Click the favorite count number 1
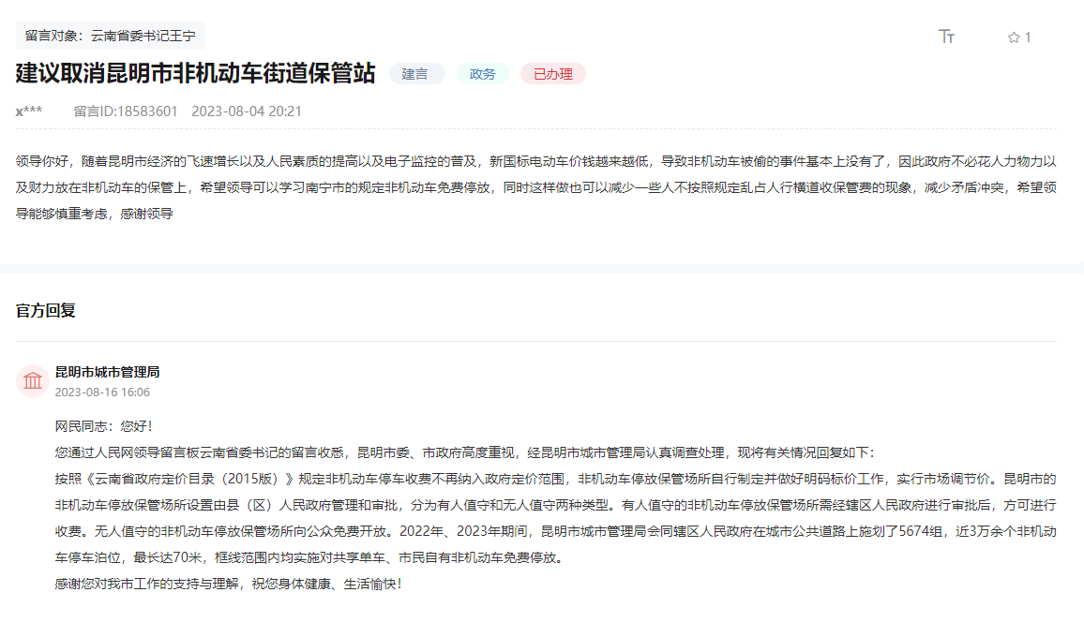 tap(1028, 37)
